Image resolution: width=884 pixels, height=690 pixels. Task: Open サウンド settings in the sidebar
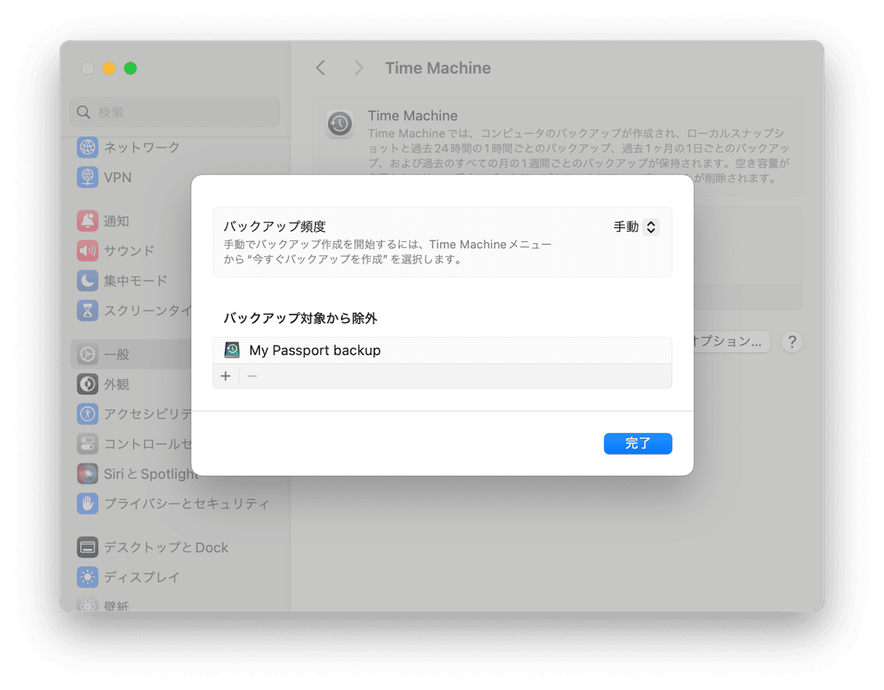pyautogui.click(x=116, y=251)
